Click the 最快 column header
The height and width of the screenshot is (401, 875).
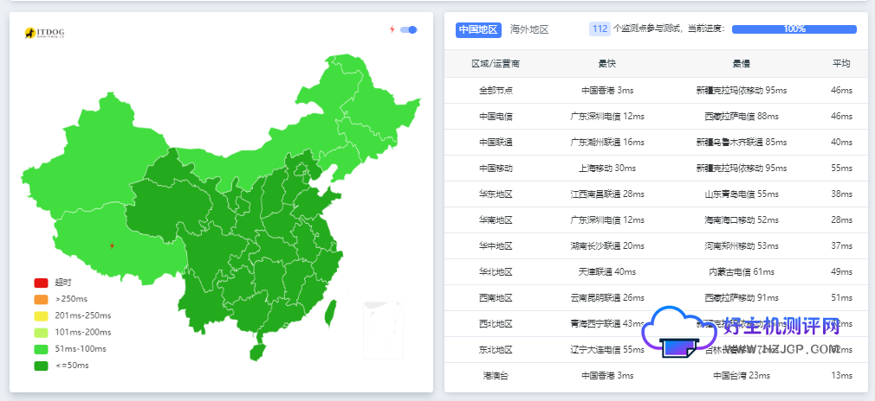607,64
